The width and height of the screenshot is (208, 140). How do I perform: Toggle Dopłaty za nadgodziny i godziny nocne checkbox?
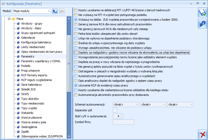tap(76, 52)
